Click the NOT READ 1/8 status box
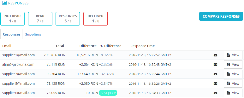The height and width of the screenshot is (98, 244). (x=12, y=19)
